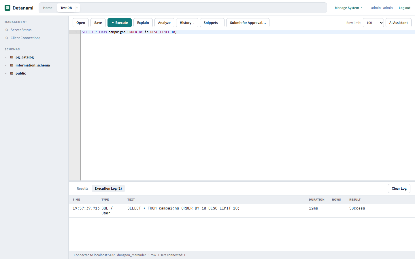Screen dimensions: 415x259
Task: Expand the public schema arrow
Action: point(6,73)
